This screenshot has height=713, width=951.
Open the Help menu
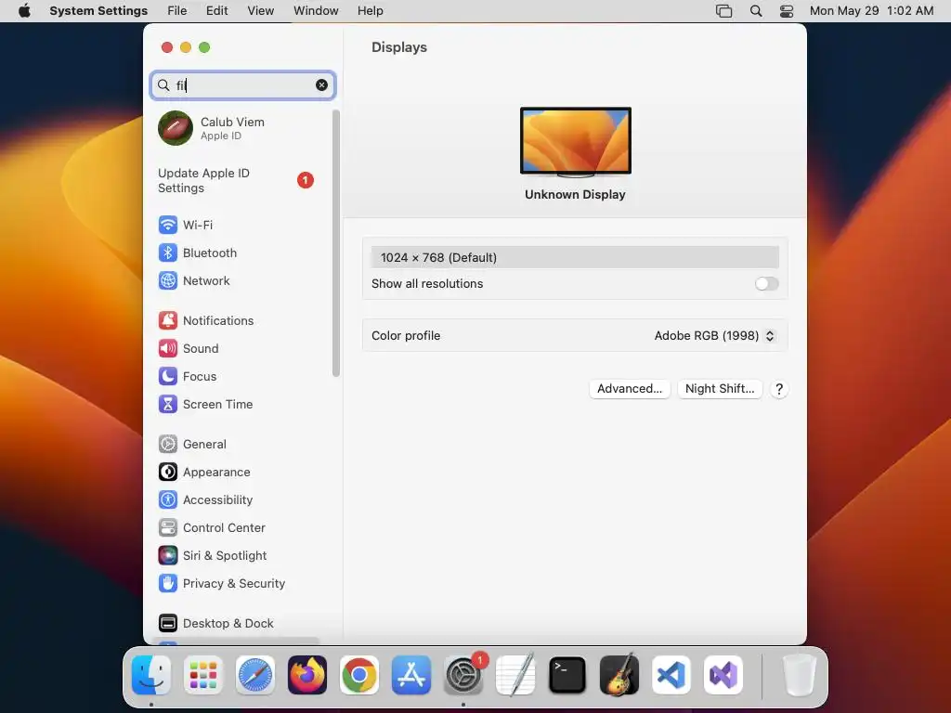tap(370, 11)
